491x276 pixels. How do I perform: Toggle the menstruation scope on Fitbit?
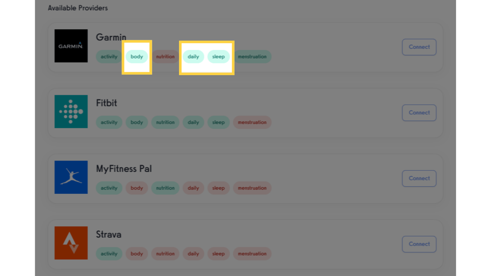(x=252, y=122)
